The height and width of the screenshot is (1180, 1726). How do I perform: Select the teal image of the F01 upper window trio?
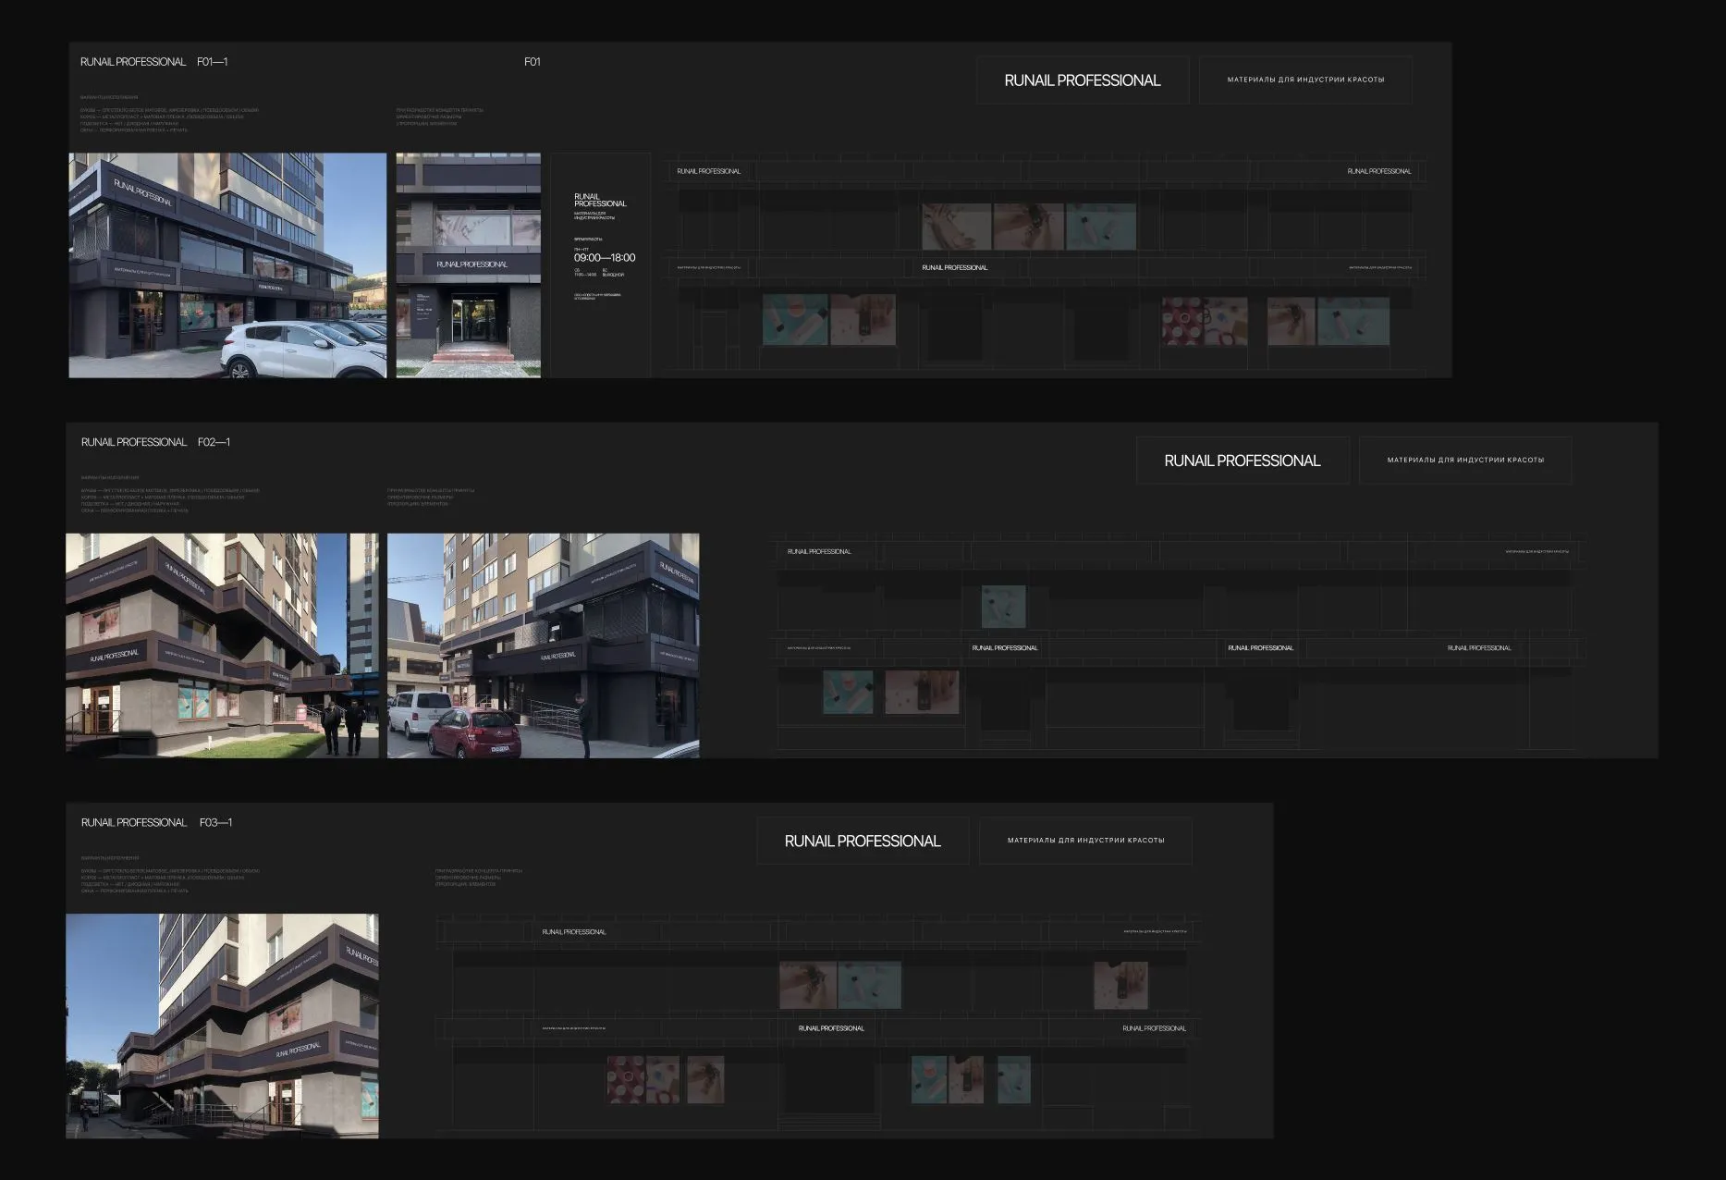pos(1101,227)
